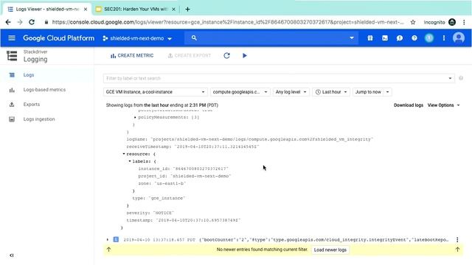Click the logName shielded_vm_integrity value
The image size is (472, 265).
(x=262, y=139)
